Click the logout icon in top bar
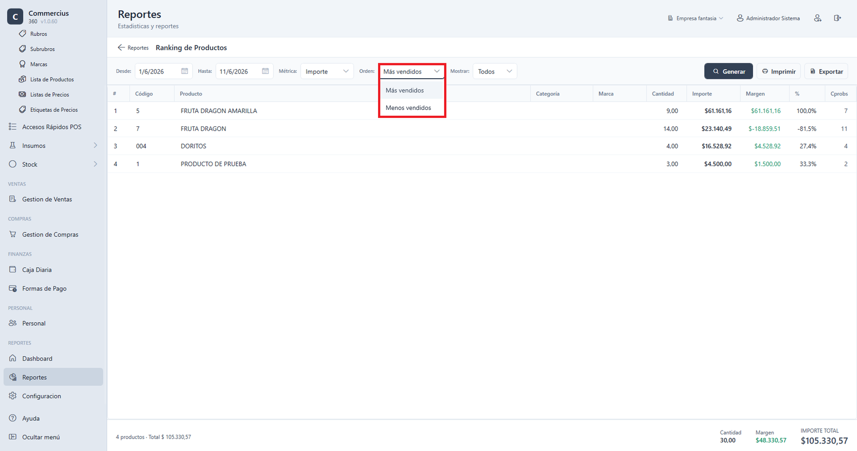This screenshot has height=451, width=857. (837, 18)
